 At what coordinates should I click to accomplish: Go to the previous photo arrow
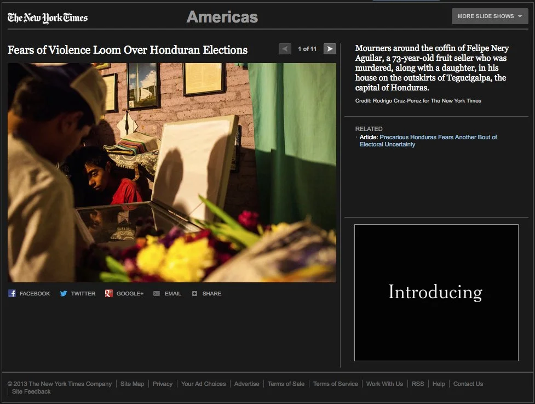[285, 49]
